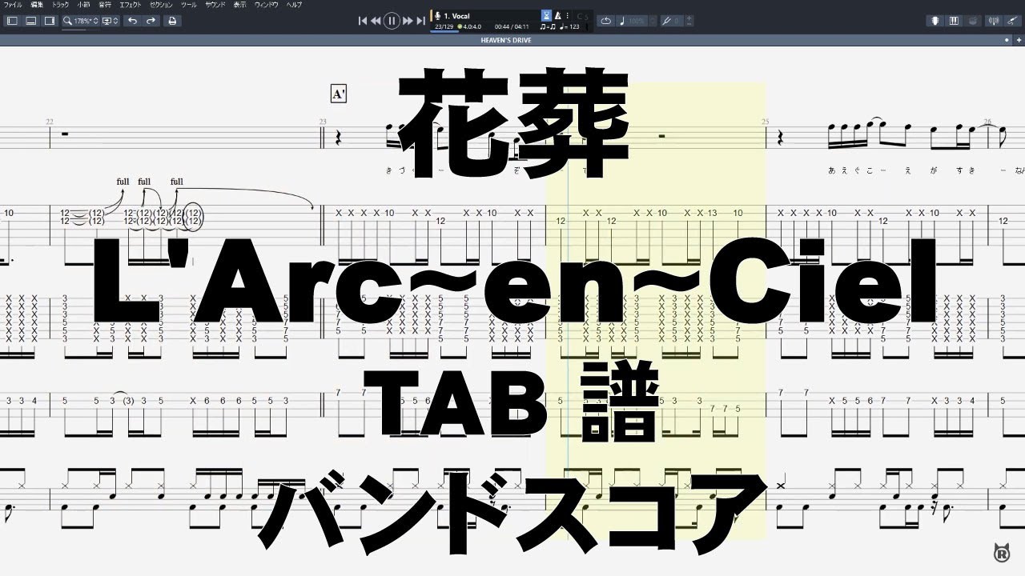
Task: Open the 小節 menu
Action: [83, 5]
